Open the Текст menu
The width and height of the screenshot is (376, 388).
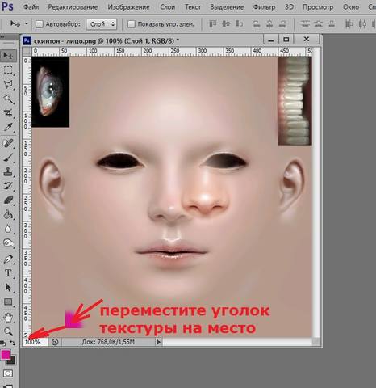coord(193,7)
